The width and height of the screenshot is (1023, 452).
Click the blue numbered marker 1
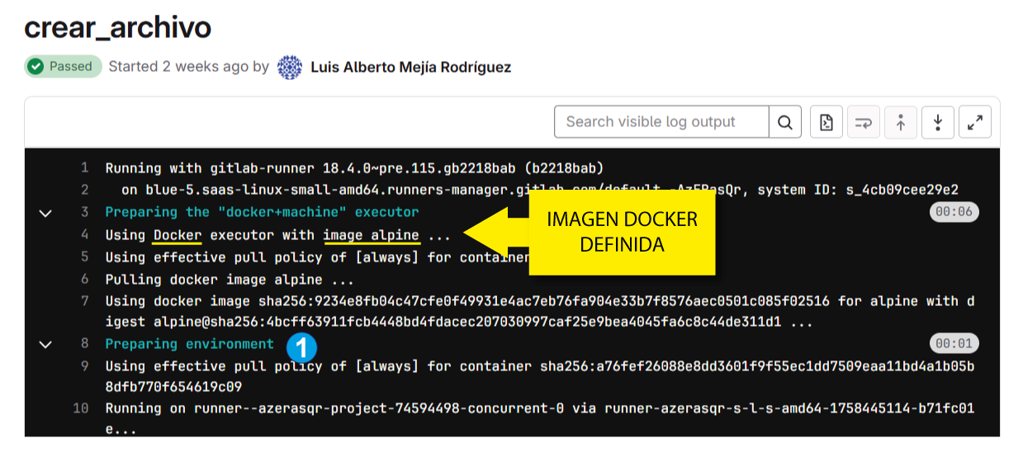(301, 347)
